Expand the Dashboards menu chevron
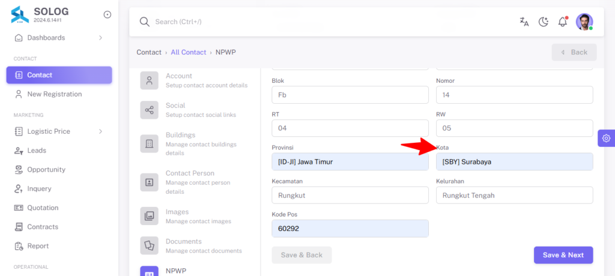The height and width of the screenshot is (276, 615). [x=100, y=38]
